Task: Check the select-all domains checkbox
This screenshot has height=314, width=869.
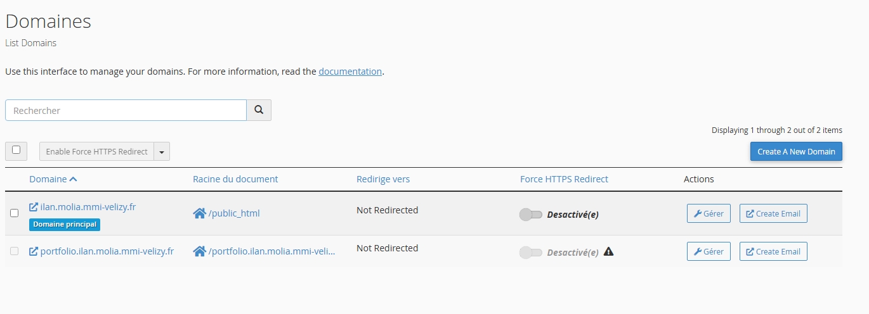Action: click(x=16, y=151)
